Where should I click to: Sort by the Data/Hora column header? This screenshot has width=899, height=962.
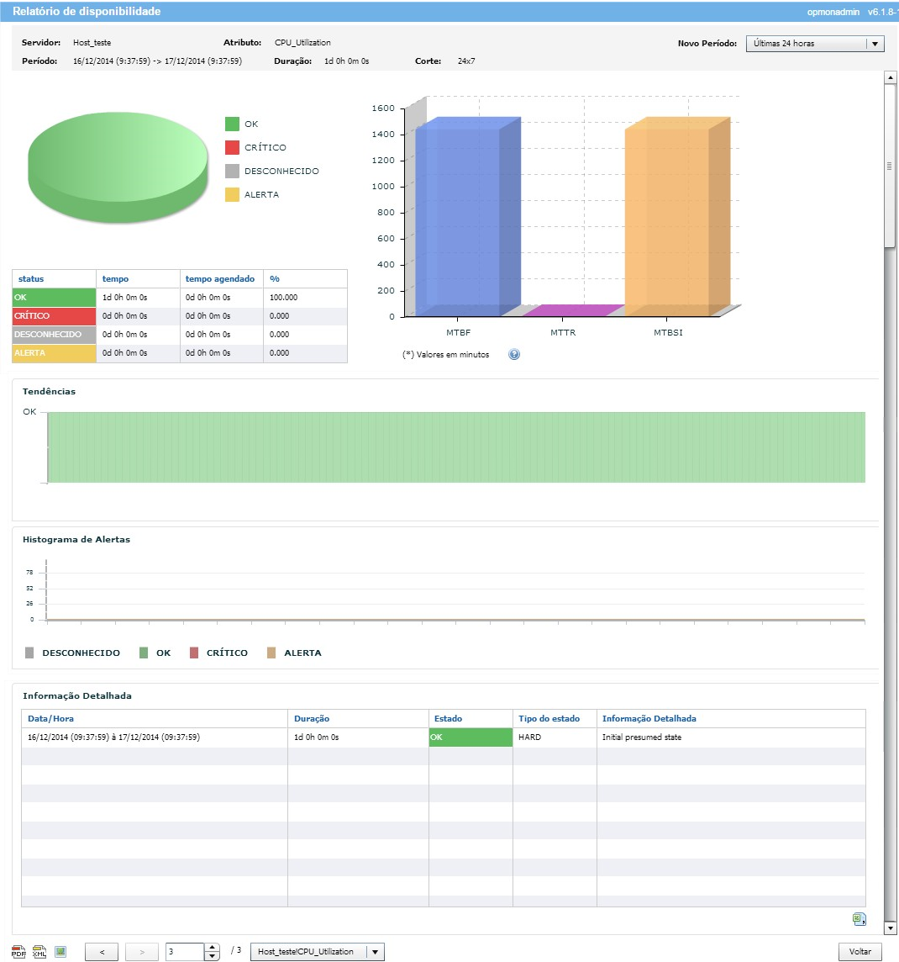tap(50, 719)
